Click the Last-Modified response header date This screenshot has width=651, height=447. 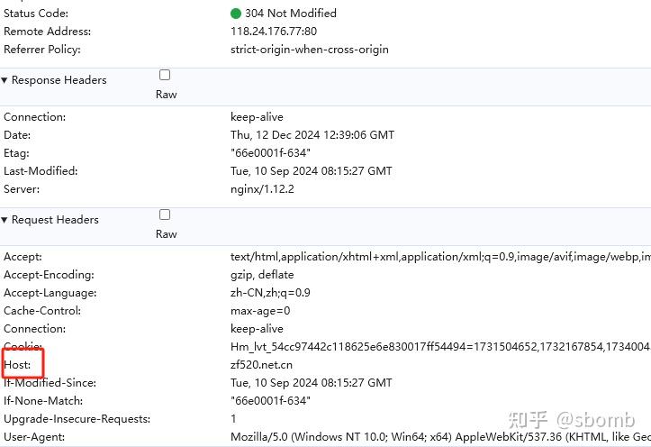pyautogui.click(x=312, y=171)
